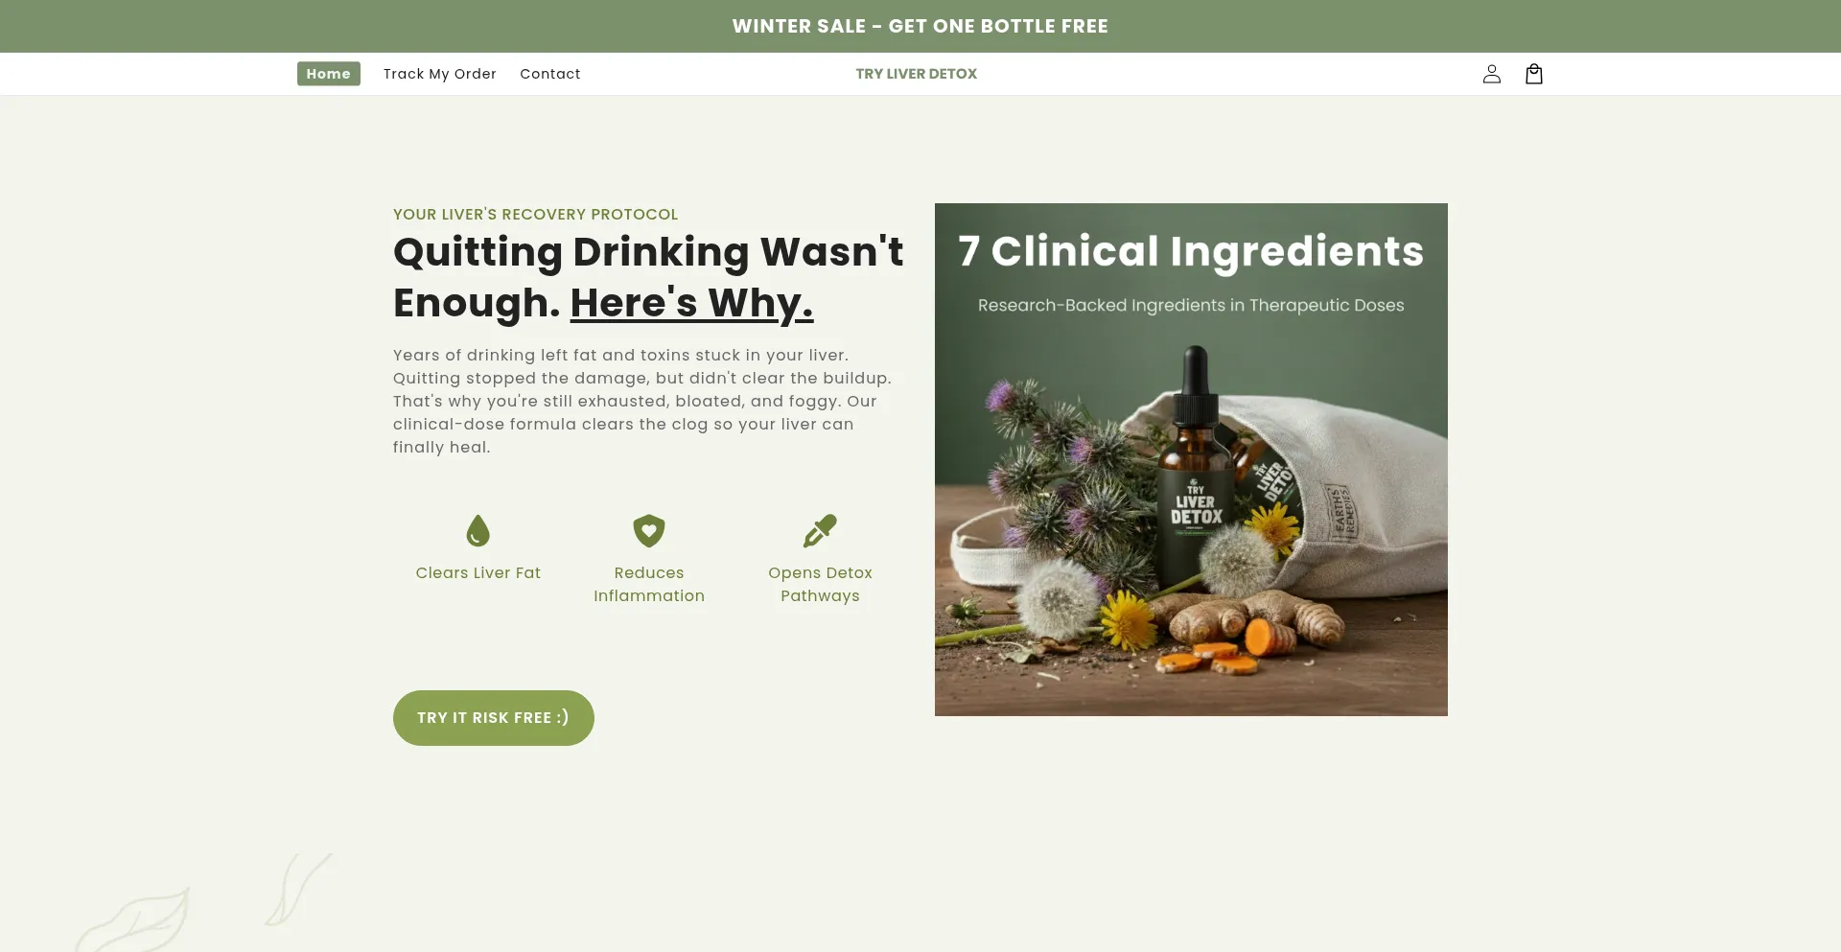The width and height of the screenshot is (1841, 952).
Task: Open the Track My Order page
Action: coord(440,74)
